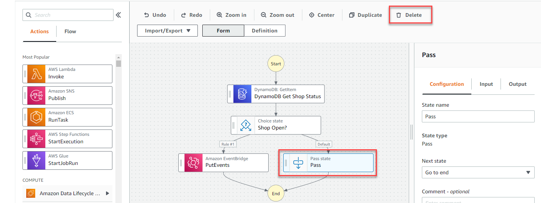Collapse the left panel with double chevron
Viewport: 541px width, 203px height.
tap(118, 15)
